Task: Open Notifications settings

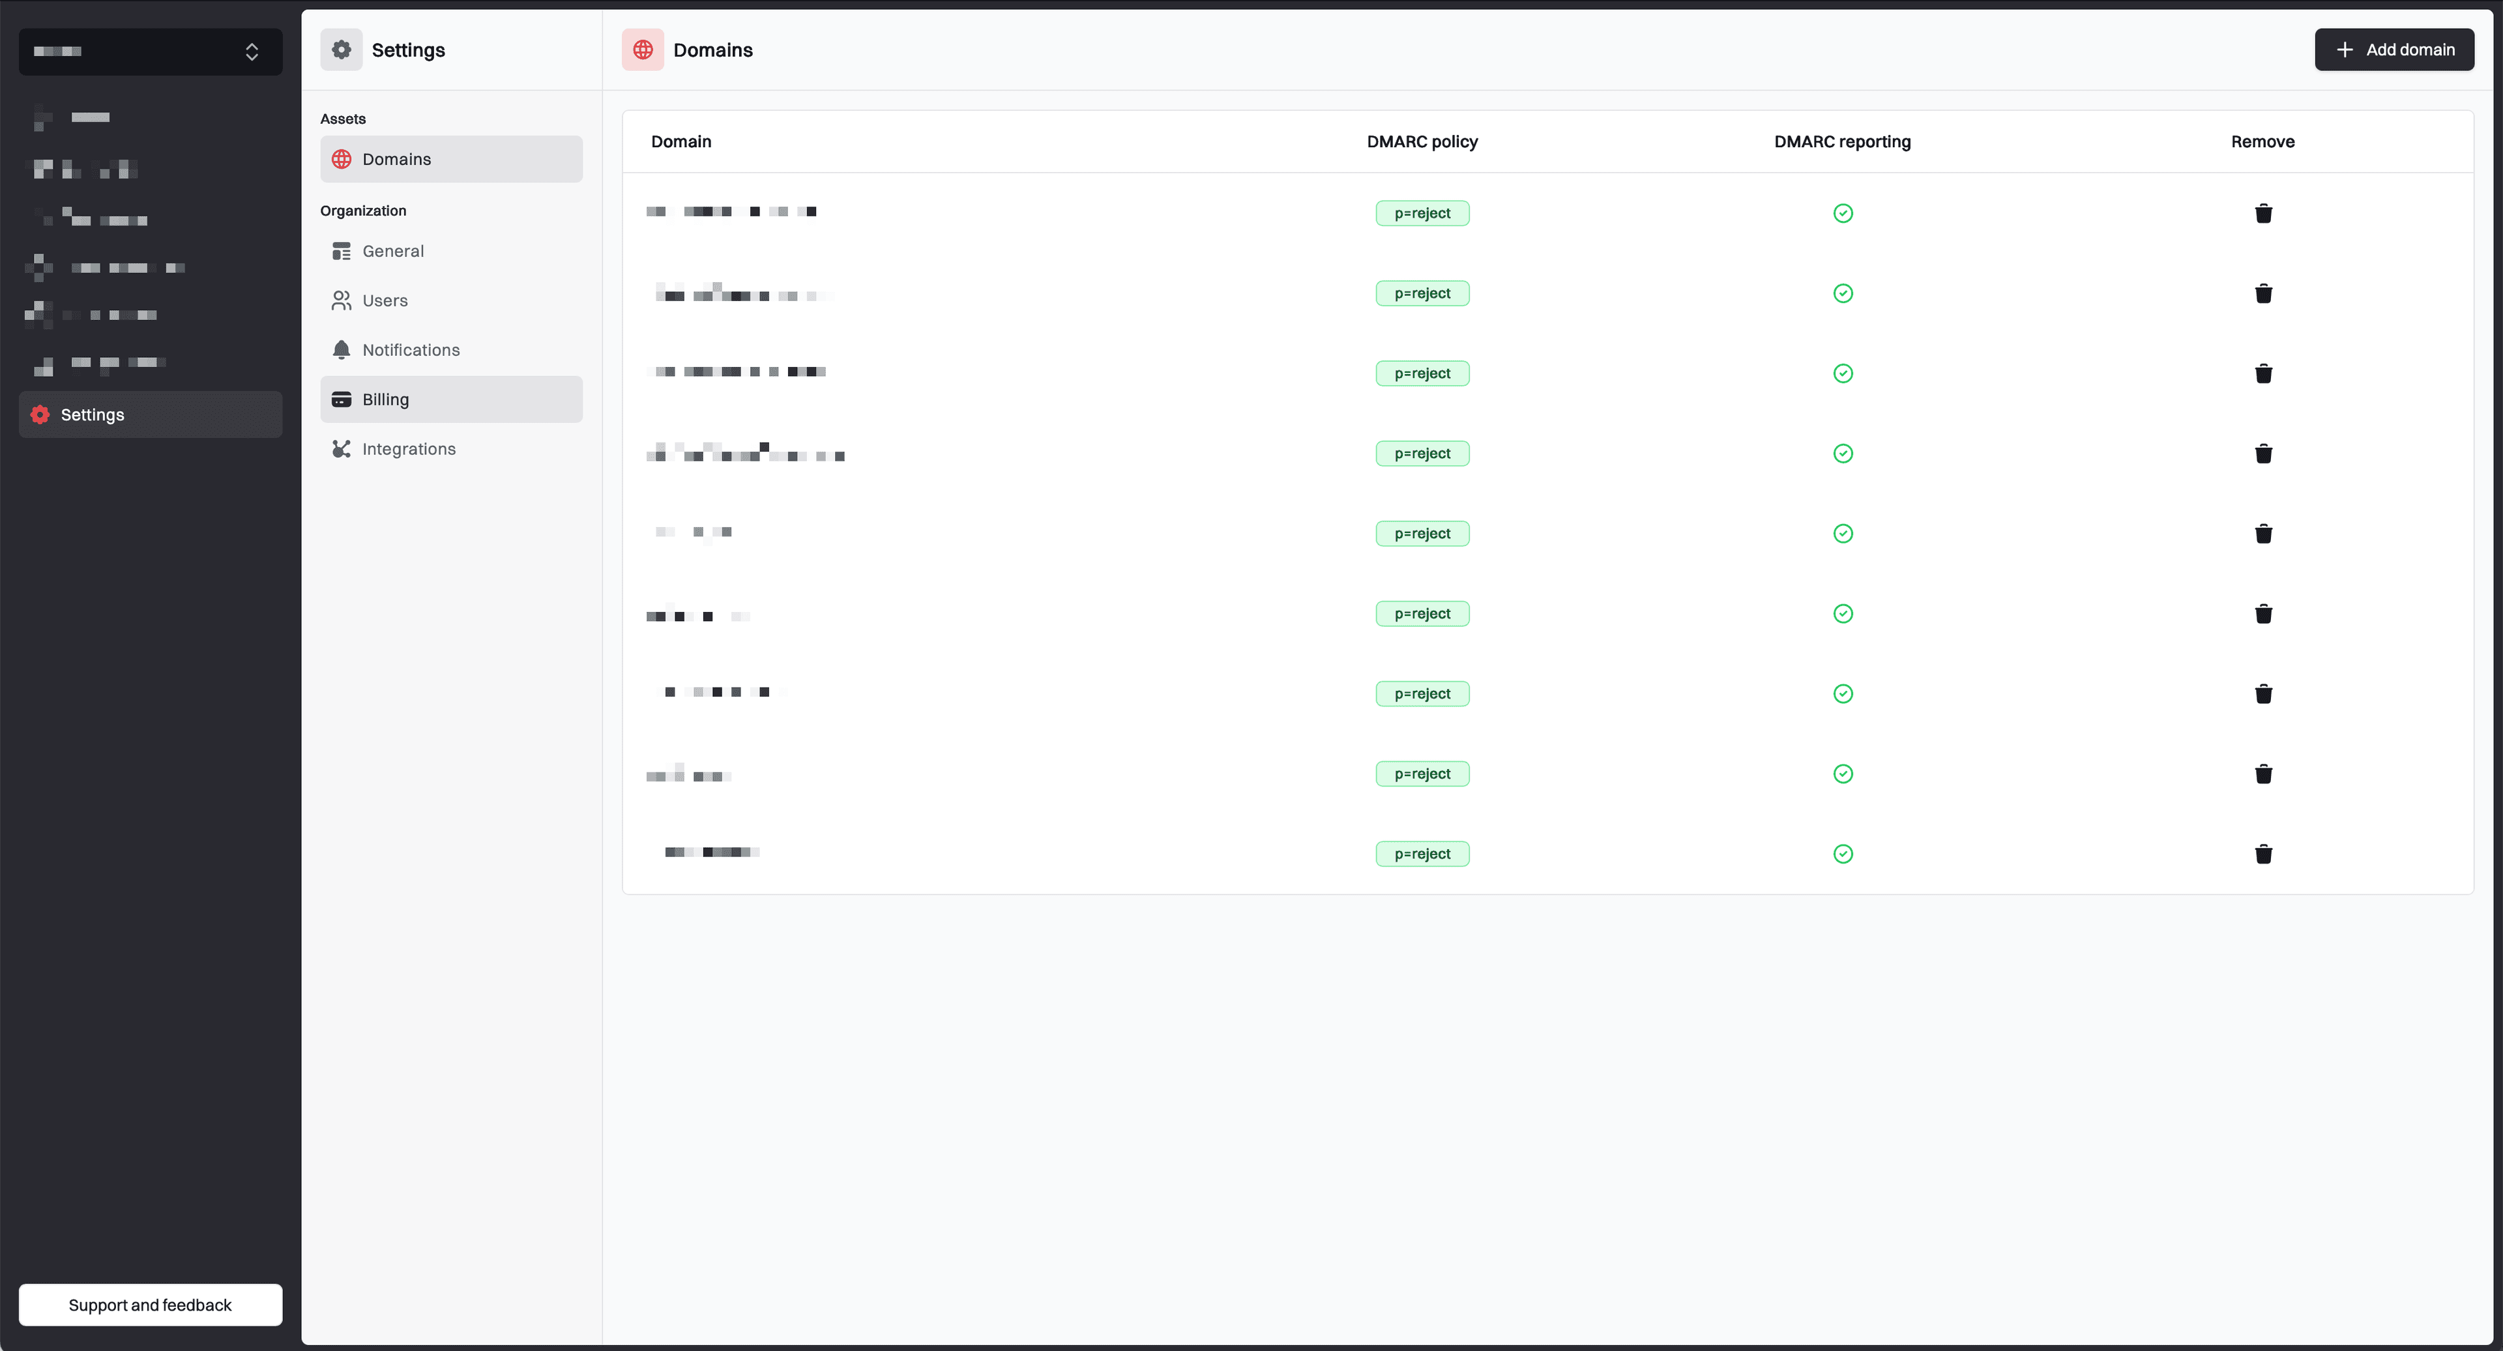Action: coord(451,351)
